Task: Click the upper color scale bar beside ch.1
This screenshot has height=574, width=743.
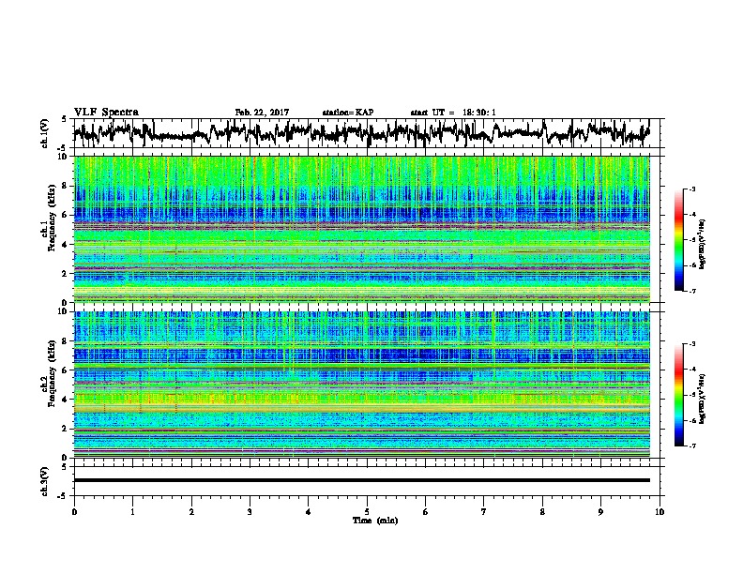Action: [x=678, y=240]
